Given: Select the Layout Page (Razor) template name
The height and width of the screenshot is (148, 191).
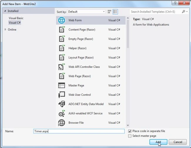Looking at the screenshot, I should 81,58.
